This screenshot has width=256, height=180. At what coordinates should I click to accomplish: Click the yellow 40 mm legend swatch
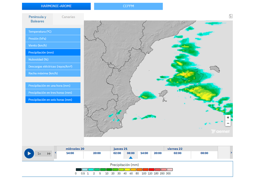click(x=127, y=169)
